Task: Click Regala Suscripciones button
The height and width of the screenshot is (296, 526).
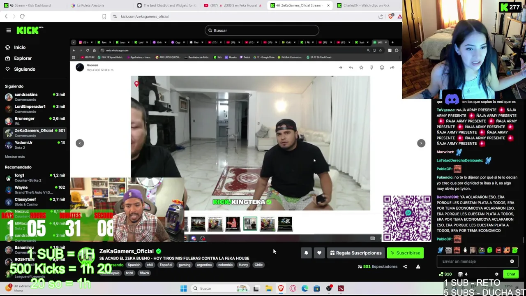Action: 355,253
